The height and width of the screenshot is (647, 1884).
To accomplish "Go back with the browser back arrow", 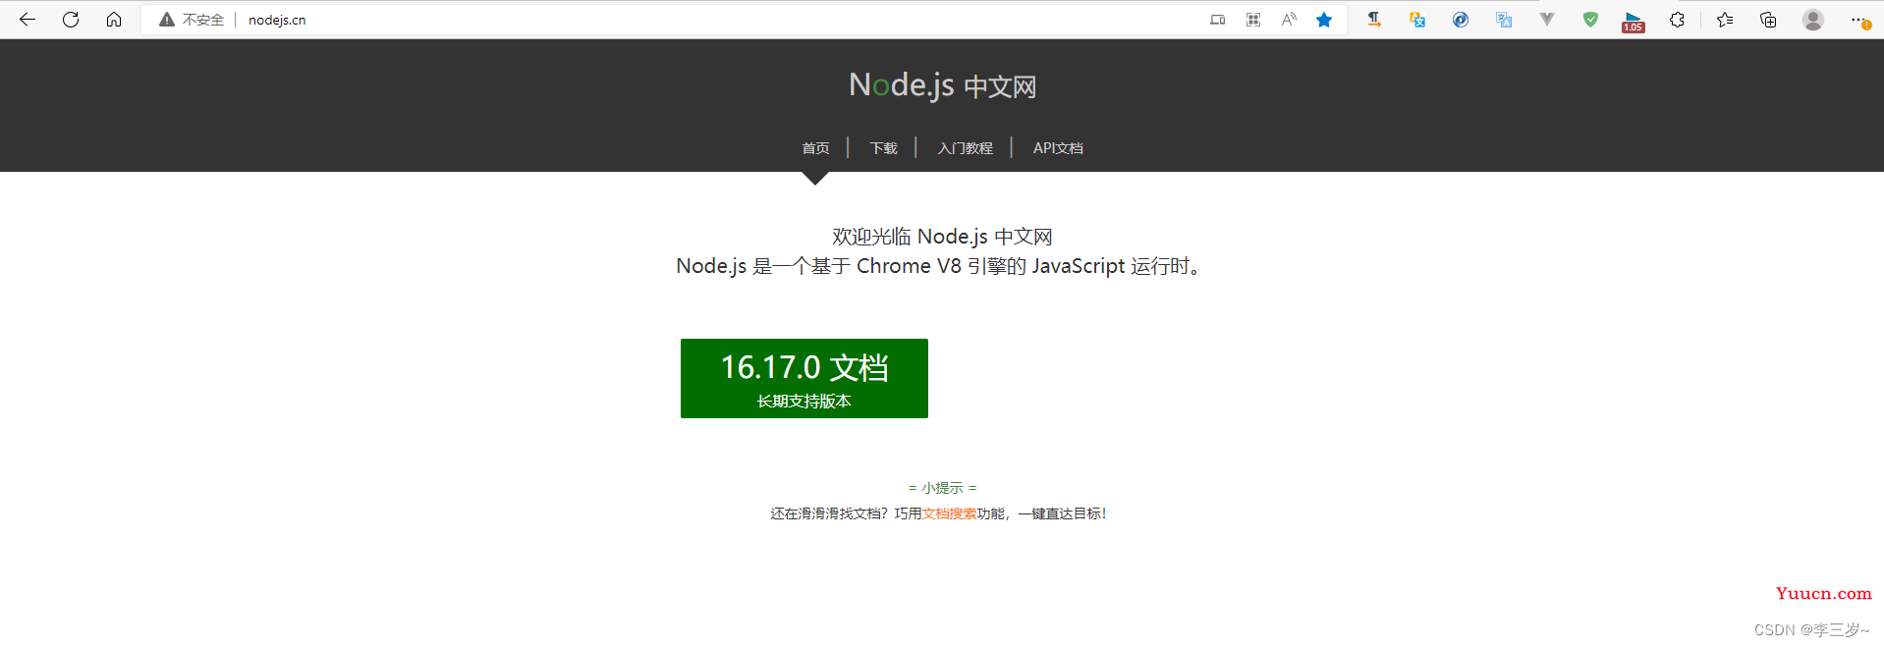I will (28, 20).
